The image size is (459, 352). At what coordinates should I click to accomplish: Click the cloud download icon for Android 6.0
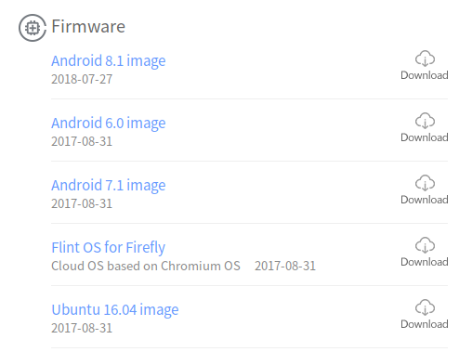pyautogui.click(x=425, y=121)
